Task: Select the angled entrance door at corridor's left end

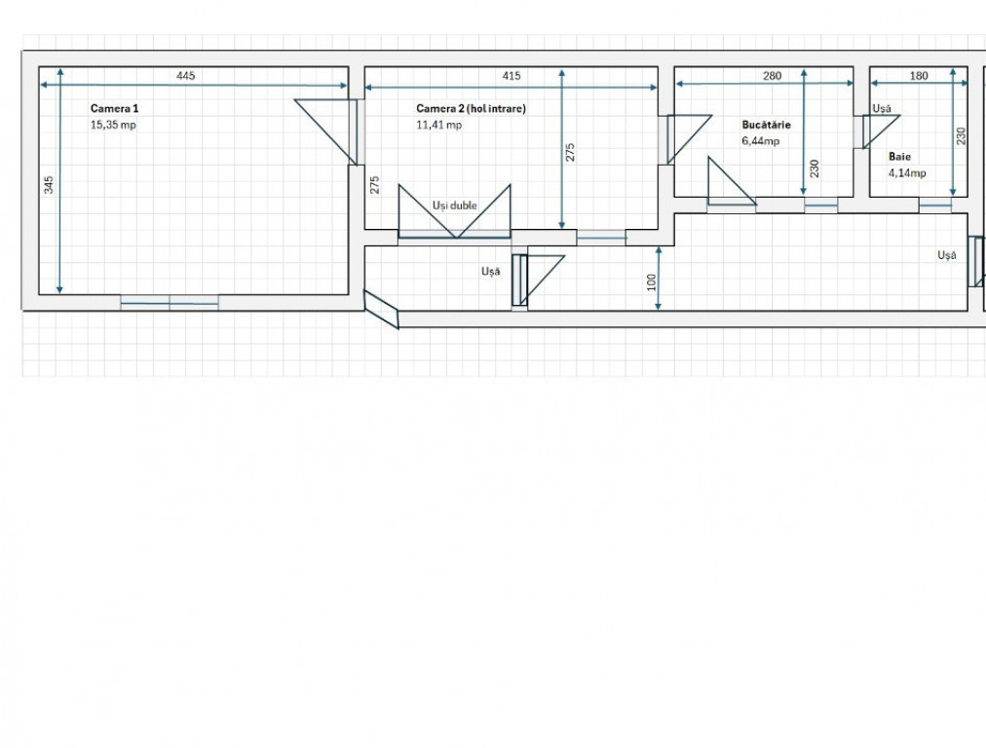Action: [x=381, y=309]
